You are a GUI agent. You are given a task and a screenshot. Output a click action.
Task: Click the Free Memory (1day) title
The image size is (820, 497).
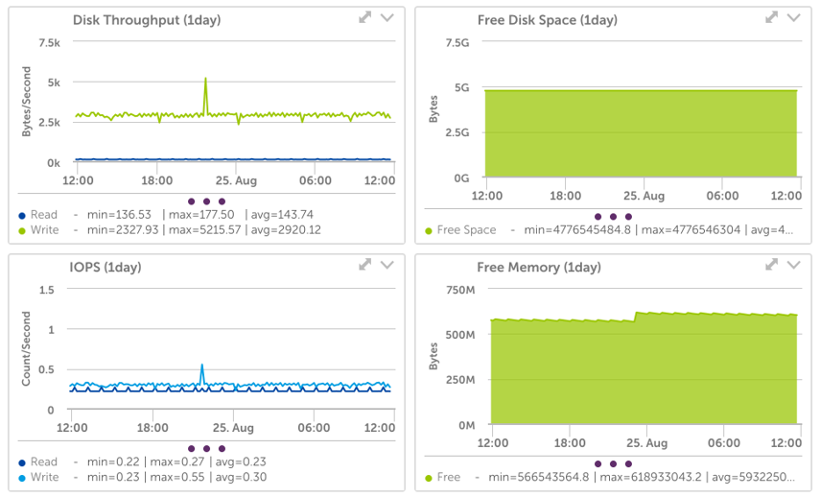point(539,268)
